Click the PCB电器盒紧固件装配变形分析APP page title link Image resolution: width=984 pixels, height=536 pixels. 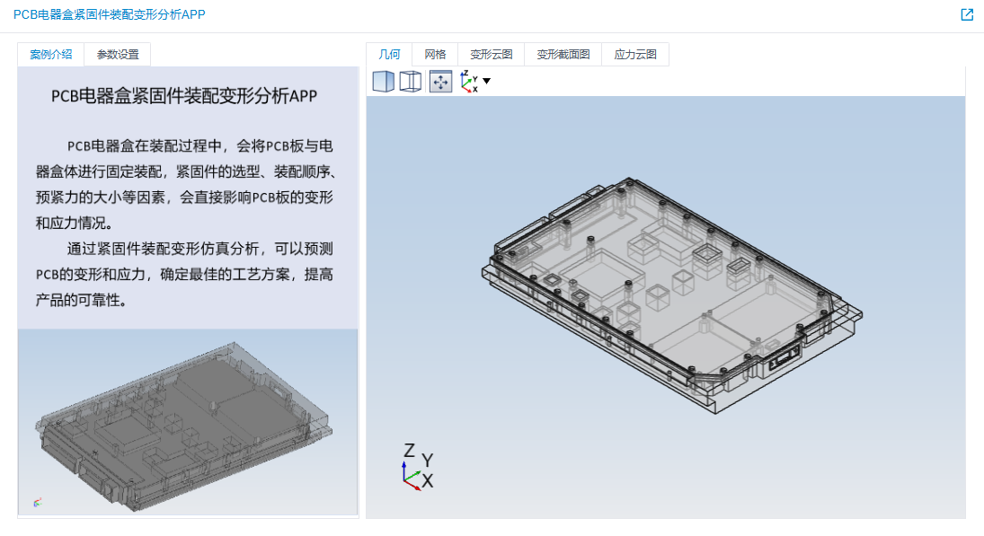click(x=110, y=14)
